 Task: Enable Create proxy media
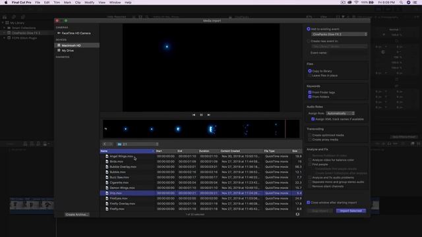(x=310, y=140)
